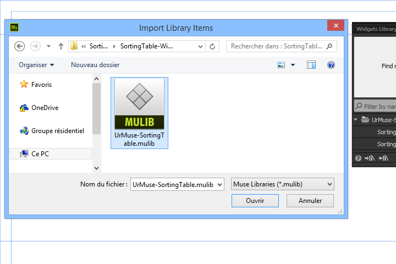This screenshot has width=396, height=264.
Task: Go back with the Back arrow button
Action: [x=19, y=46]
